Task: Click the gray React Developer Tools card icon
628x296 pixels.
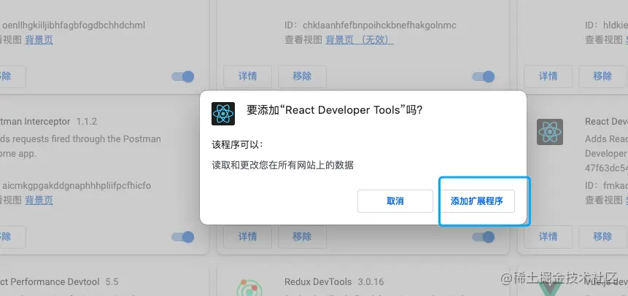Action: pyautogui.click(x=550, y=132)
